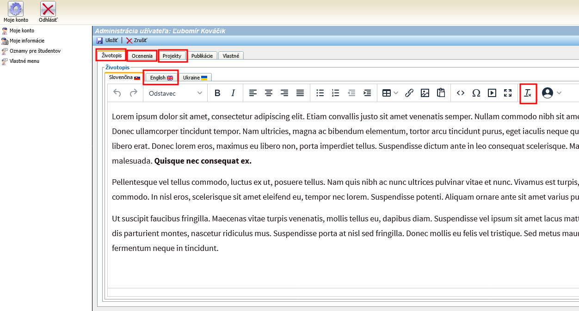The height and width of the screenshot is (311, 579).
Task: Switch to the Životopis tab
Action: click(111, 55)
